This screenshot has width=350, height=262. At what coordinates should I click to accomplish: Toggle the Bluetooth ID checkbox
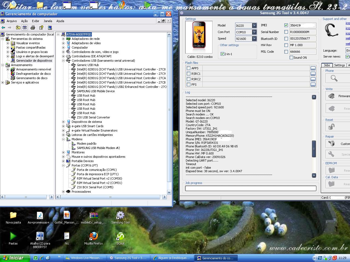click(286, 38)
